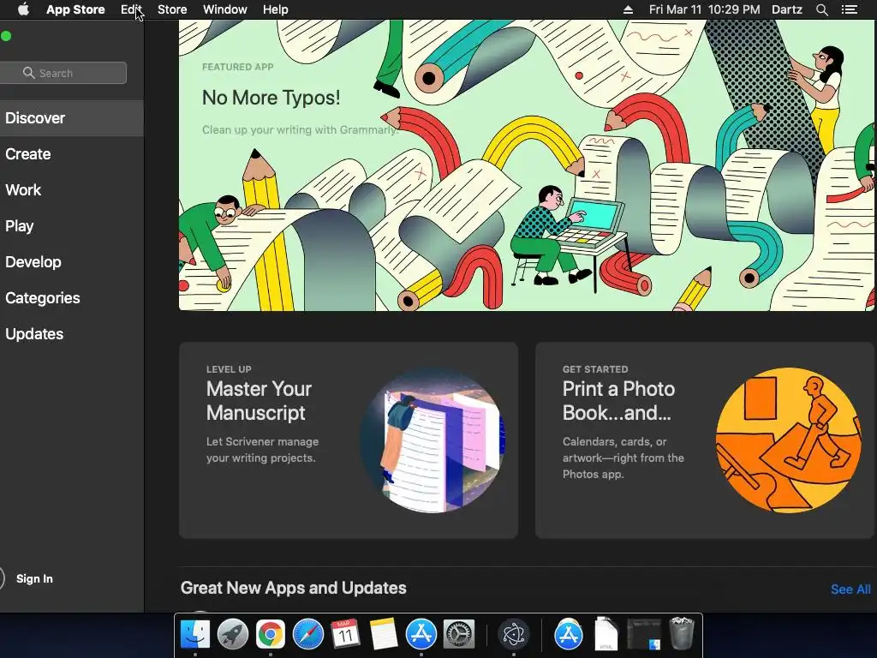Open Google Chrome from the dock
This screenshot has height=658, width=877.
click(x=270, y=635)
